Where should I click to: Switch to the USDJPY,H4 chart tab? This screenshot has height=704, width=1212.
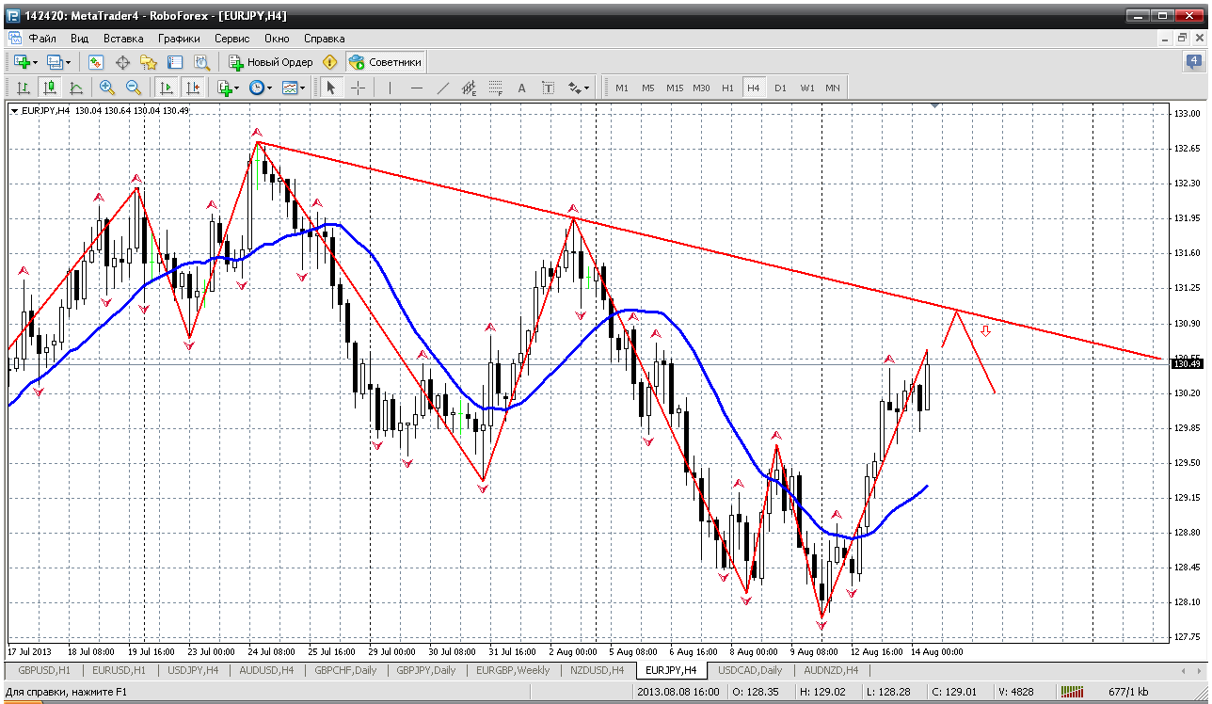(192, 670)
